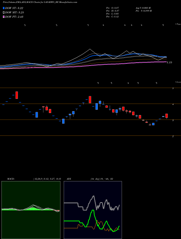Click the price axis label 2
The height and width of the screenshot is (239, 181).
click(x=173, y=137)
